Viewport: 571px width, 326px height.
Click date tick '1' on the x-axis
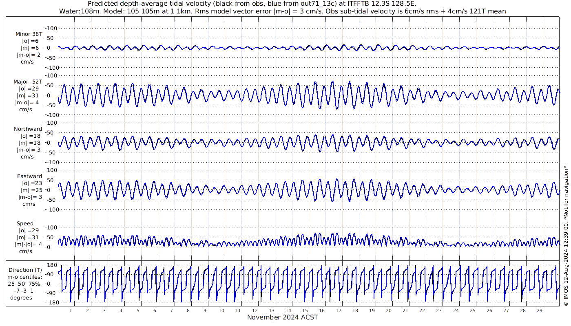coord(71,311)
